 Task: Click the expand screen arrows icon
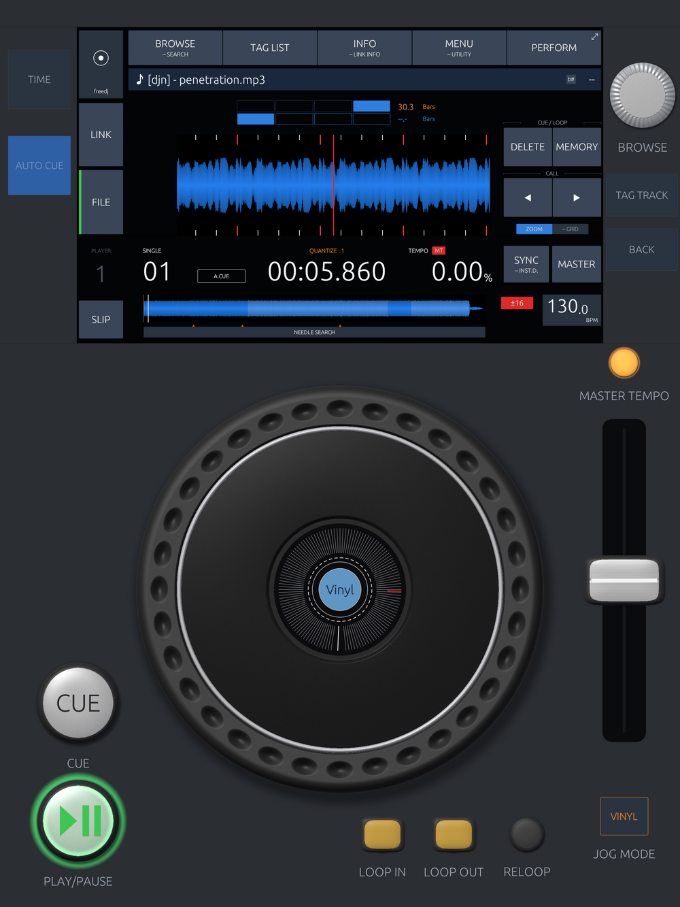pyautogui.click(x=594, y=37)
